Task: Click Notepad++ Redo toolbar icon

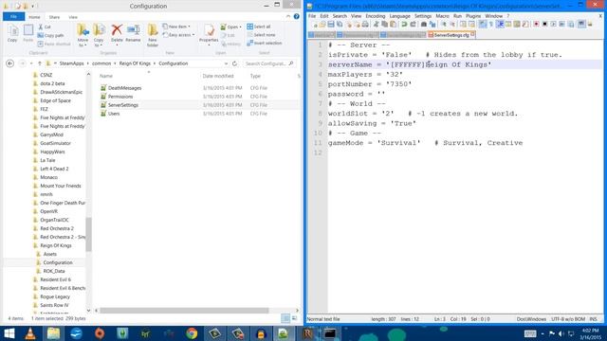Action: 414,25
